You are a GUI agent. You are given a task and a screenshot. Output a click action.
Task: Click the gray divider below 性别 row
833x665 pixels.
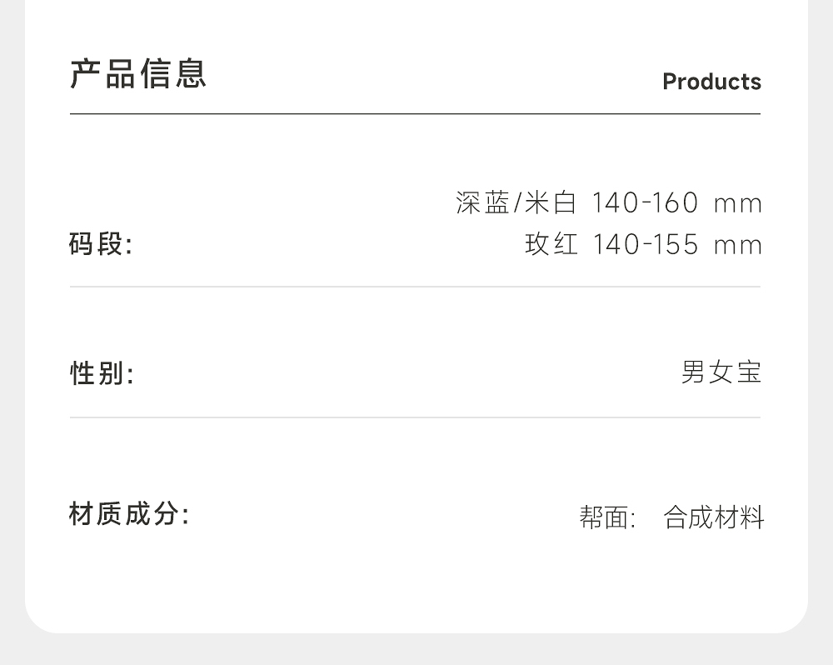415,417
